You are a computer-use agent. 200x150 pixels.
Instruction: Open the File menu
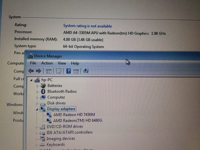33,63
